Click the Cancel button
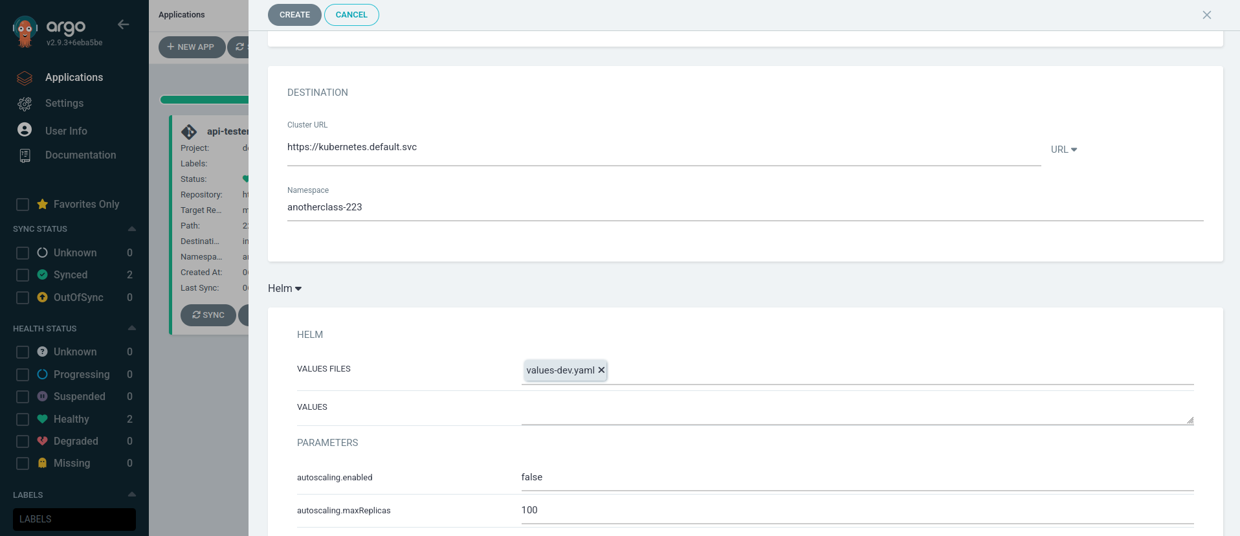The width and height of the screenshot is (1240, 536). (x=351, y=15)
